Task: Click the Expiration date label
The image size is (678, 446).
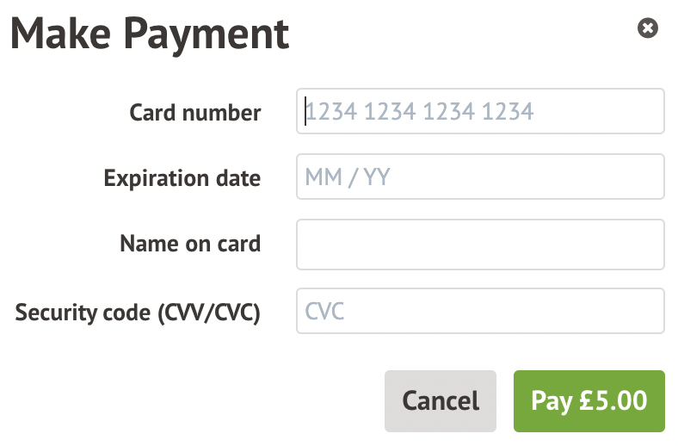Action: tap(182, 178)
